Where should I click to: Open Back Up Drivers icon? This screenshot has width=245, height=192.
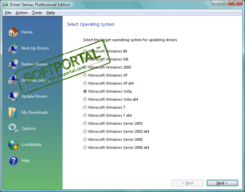[x=13, y=48]
